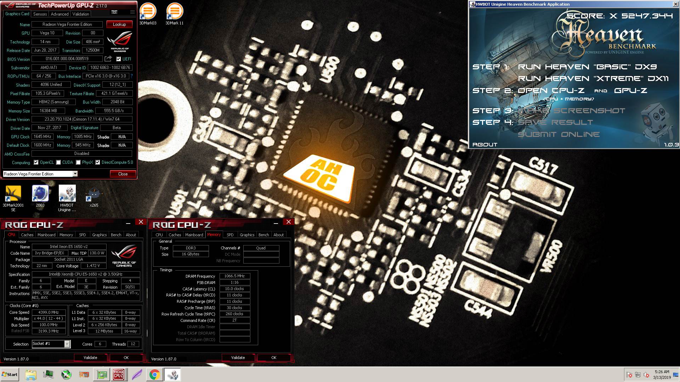Click Run Heaven "Basic" DX9 in HWBOT
This screenshot has width=680, height=382.
click(x=587, y=67)
